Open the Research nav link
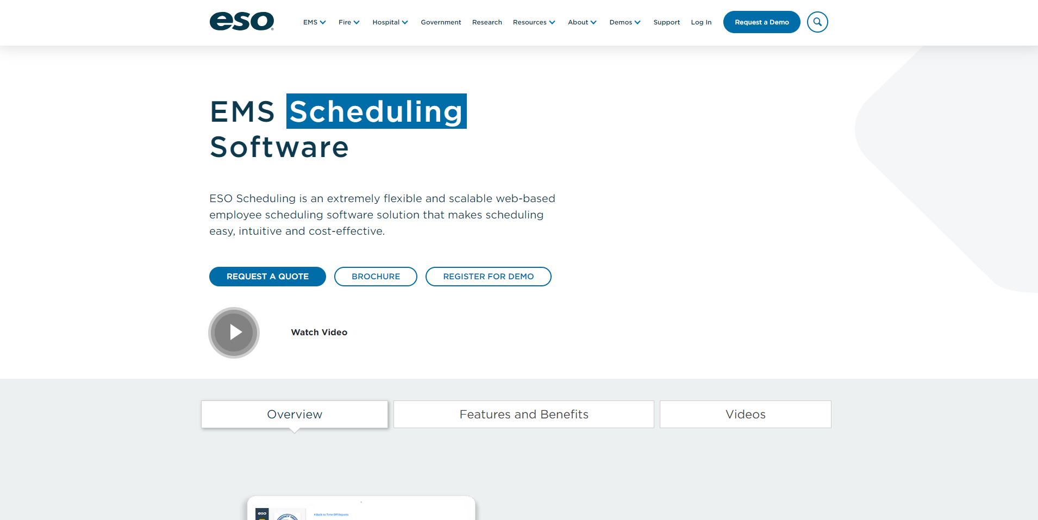 [x=487, y=22]
